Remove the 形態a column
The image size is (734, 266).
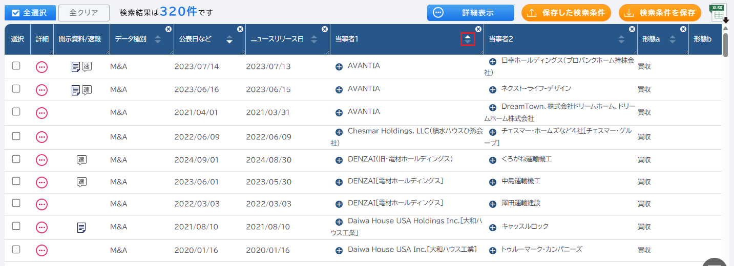[683, 29]
